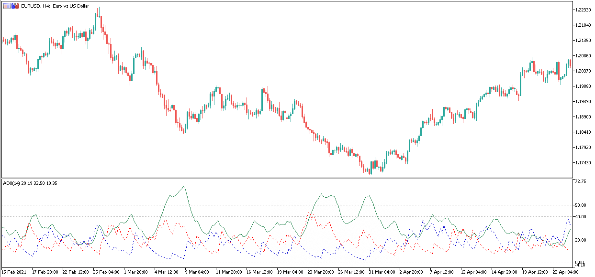Click the 15 Feb 2021 date label
595x277 pixels.
[14, 272]
